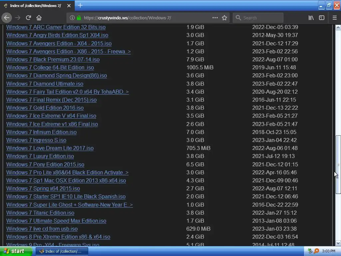Select the Index of /collection taskbar button

(x=62, y=251)
